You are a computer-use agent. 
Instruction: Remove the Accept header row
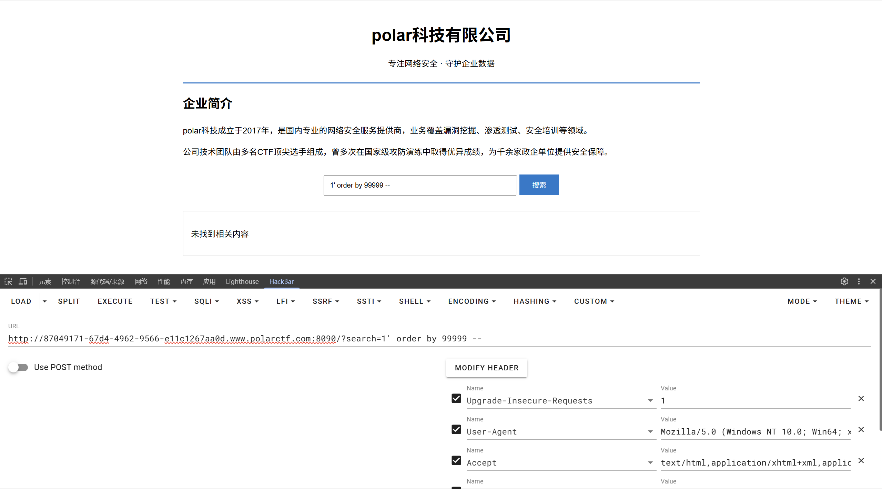point(861,461)
